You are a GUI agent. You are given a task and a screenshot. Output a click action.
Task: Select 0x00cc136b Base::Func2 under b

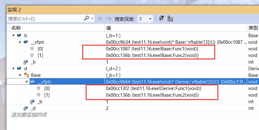click(x=152, y=55)
